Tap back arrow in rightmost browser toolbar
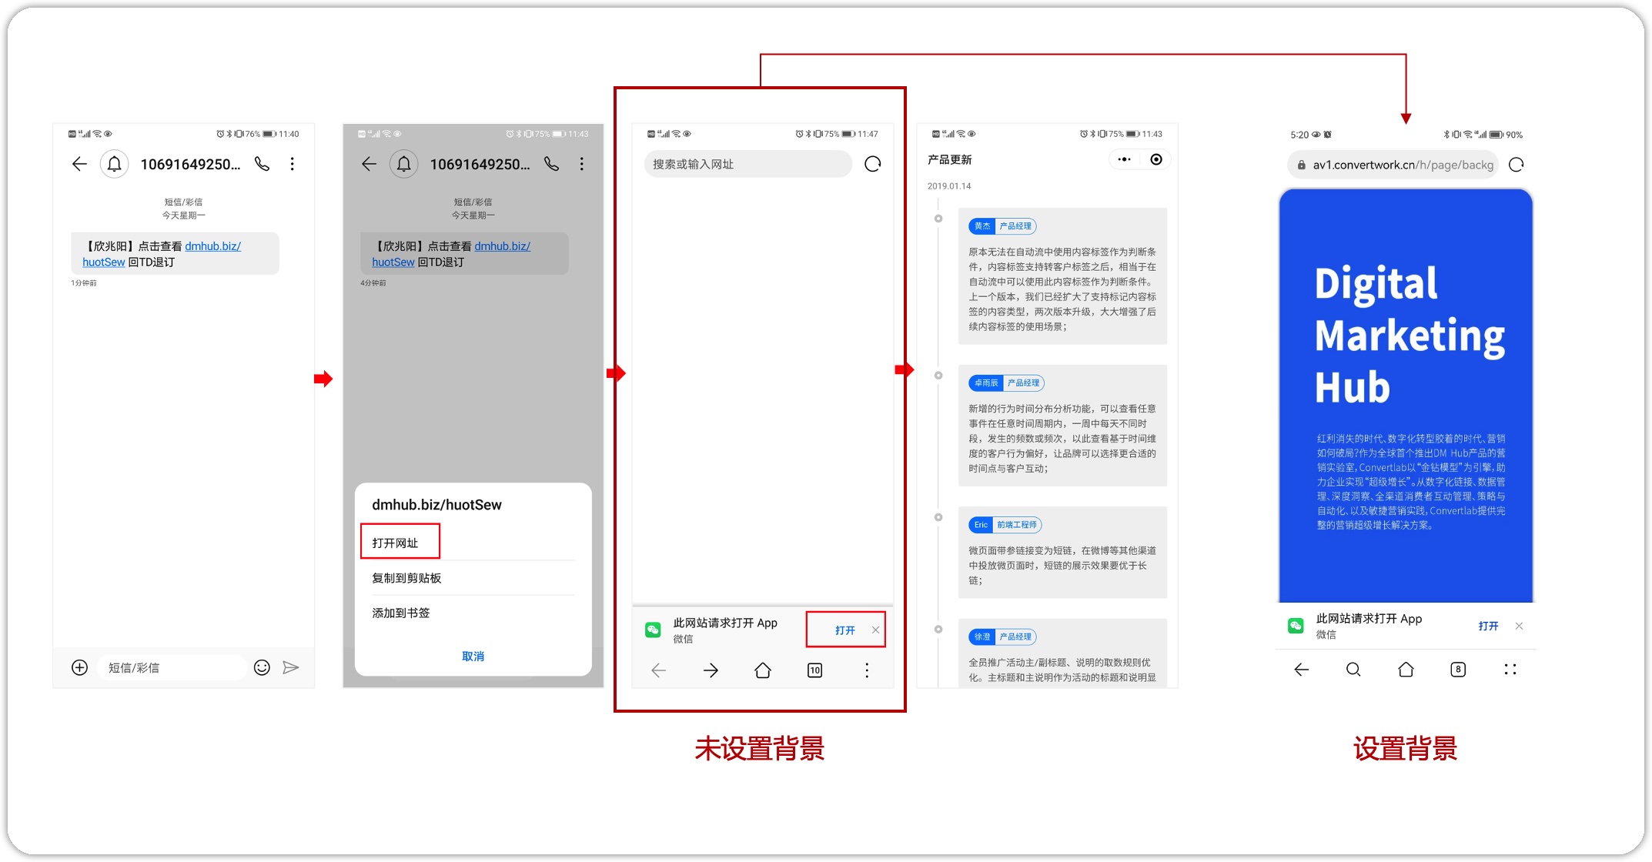The width and height of the screenshot is (1652, 862). pyautogui.click(x=1302, y=670)
